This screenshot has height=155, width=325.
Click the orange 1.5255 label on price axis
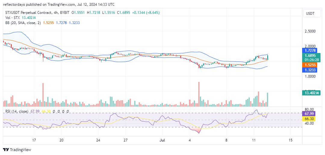point(309,65)
